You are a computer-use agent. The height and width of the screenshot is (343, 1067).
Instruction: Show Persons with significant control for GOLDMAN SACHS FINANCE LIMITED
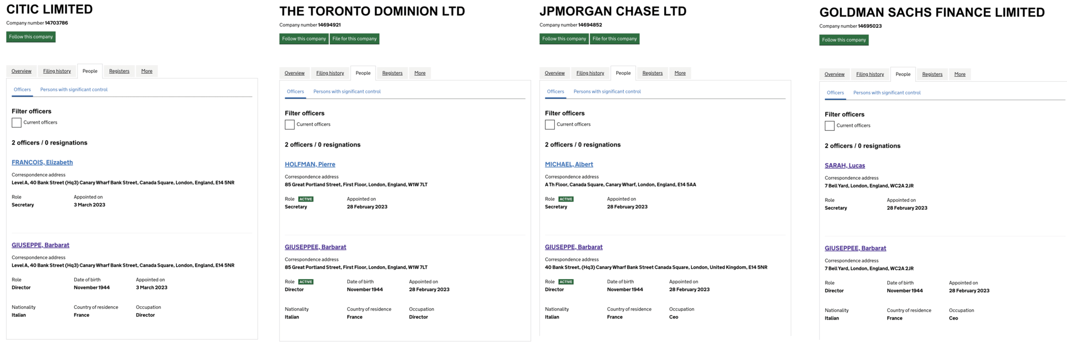[887, 93]
